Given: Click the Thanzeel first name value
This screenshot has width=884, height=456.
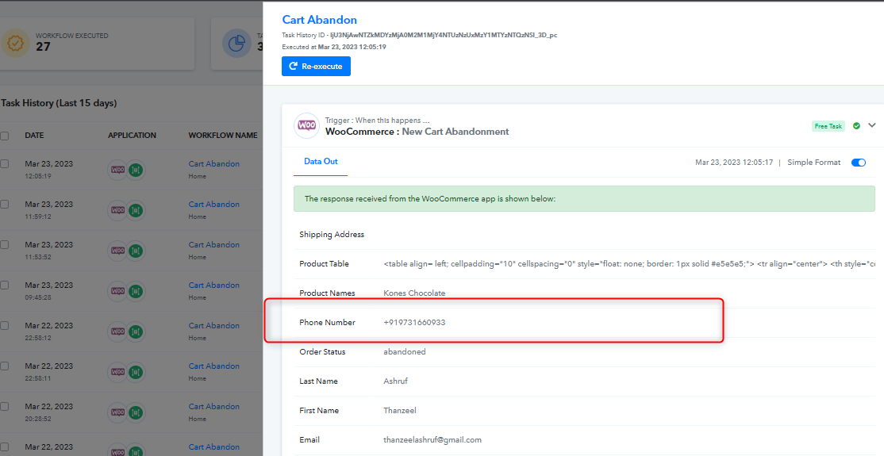Looking at the screenshot, I should (x=400, y=410).
